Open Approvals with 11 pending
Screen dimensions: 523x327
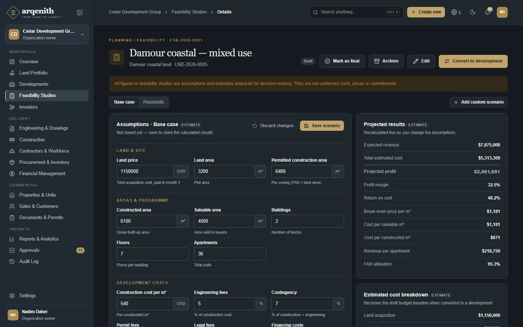47,250
